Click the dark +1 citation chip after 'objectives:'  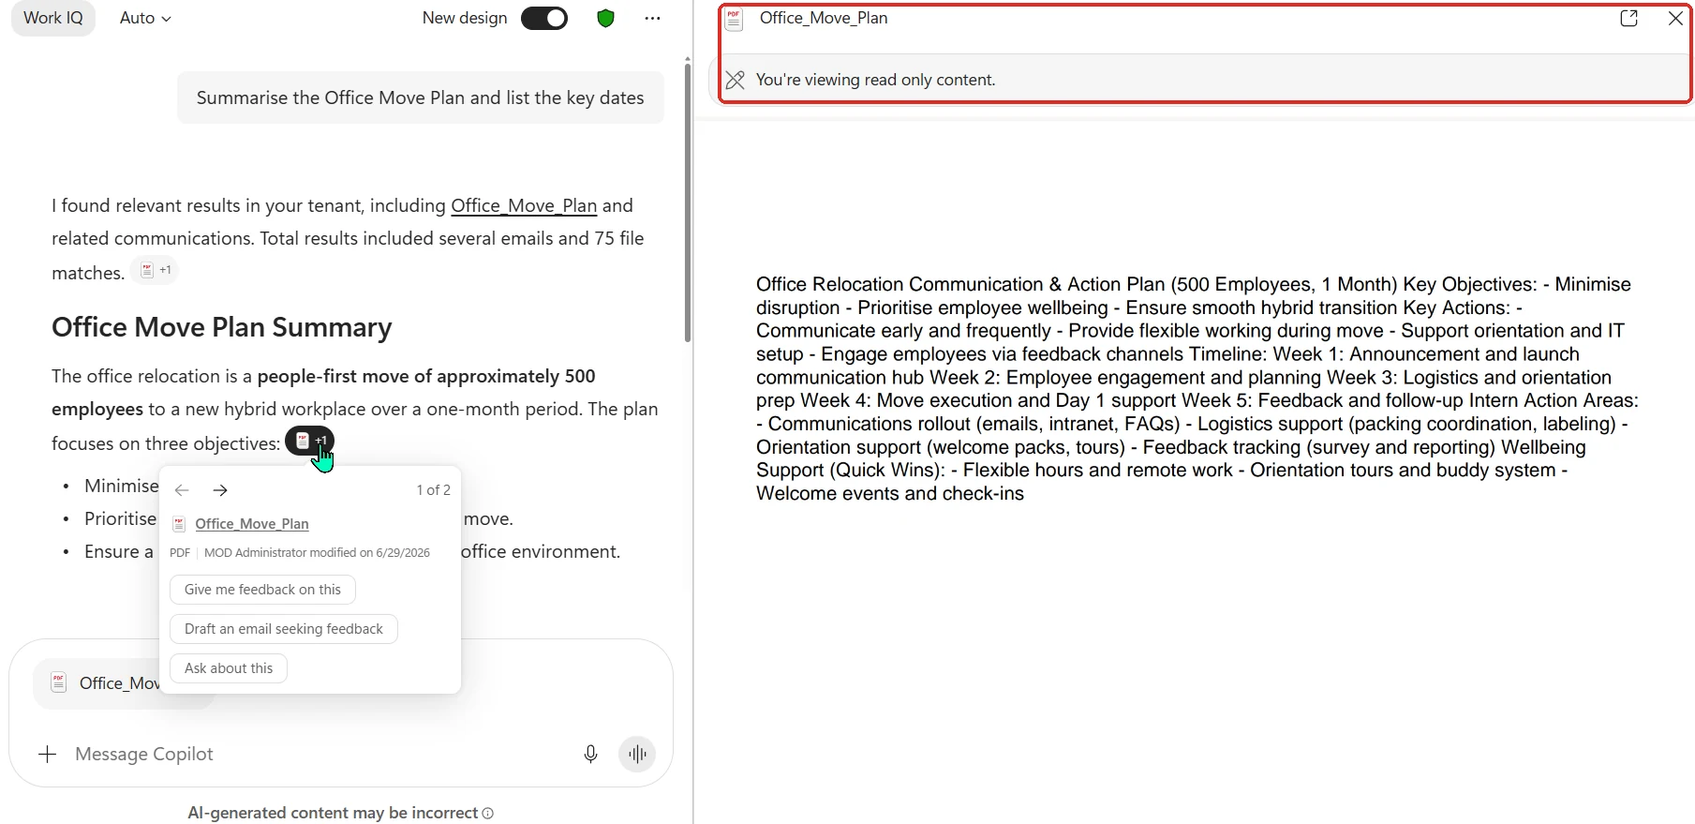(309, 440)
